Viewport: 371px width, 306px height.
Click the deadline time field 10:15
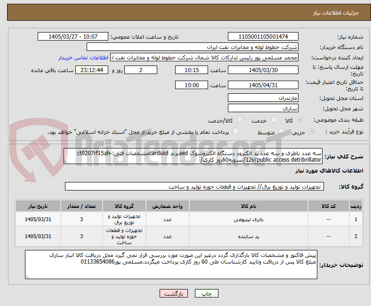(192, 70)
